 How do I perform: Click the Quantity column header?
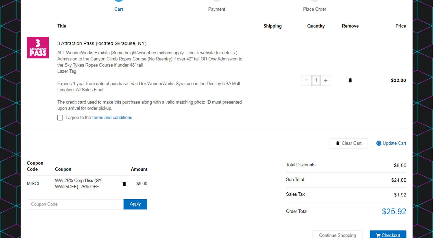316,26
